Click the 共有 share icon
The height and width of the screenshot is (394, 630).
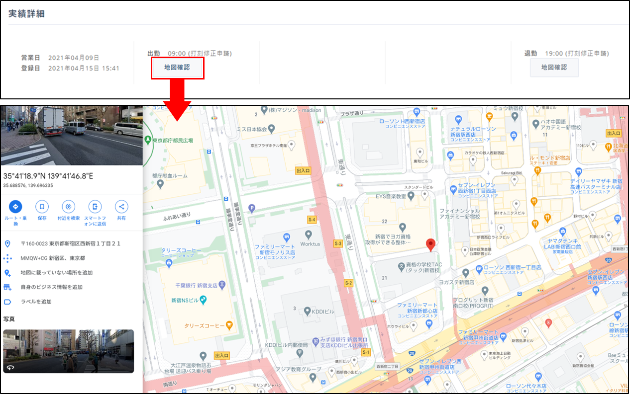pyautogui.click(x=121, y=207)
